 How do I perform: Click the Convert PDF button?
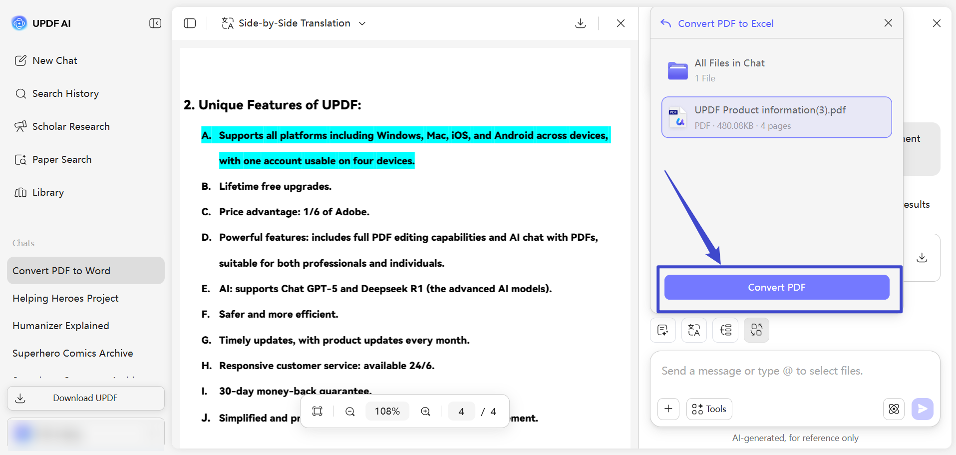(x=776, y=287)
